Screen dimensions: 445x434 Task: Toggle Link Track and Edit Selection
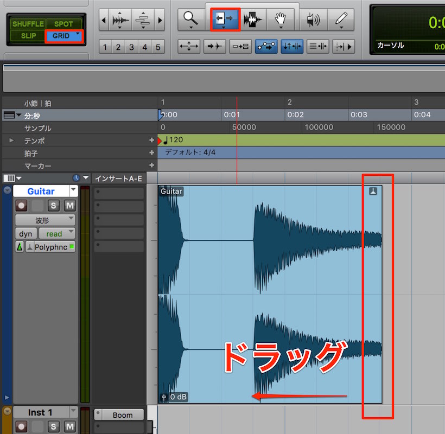(318, 46)
